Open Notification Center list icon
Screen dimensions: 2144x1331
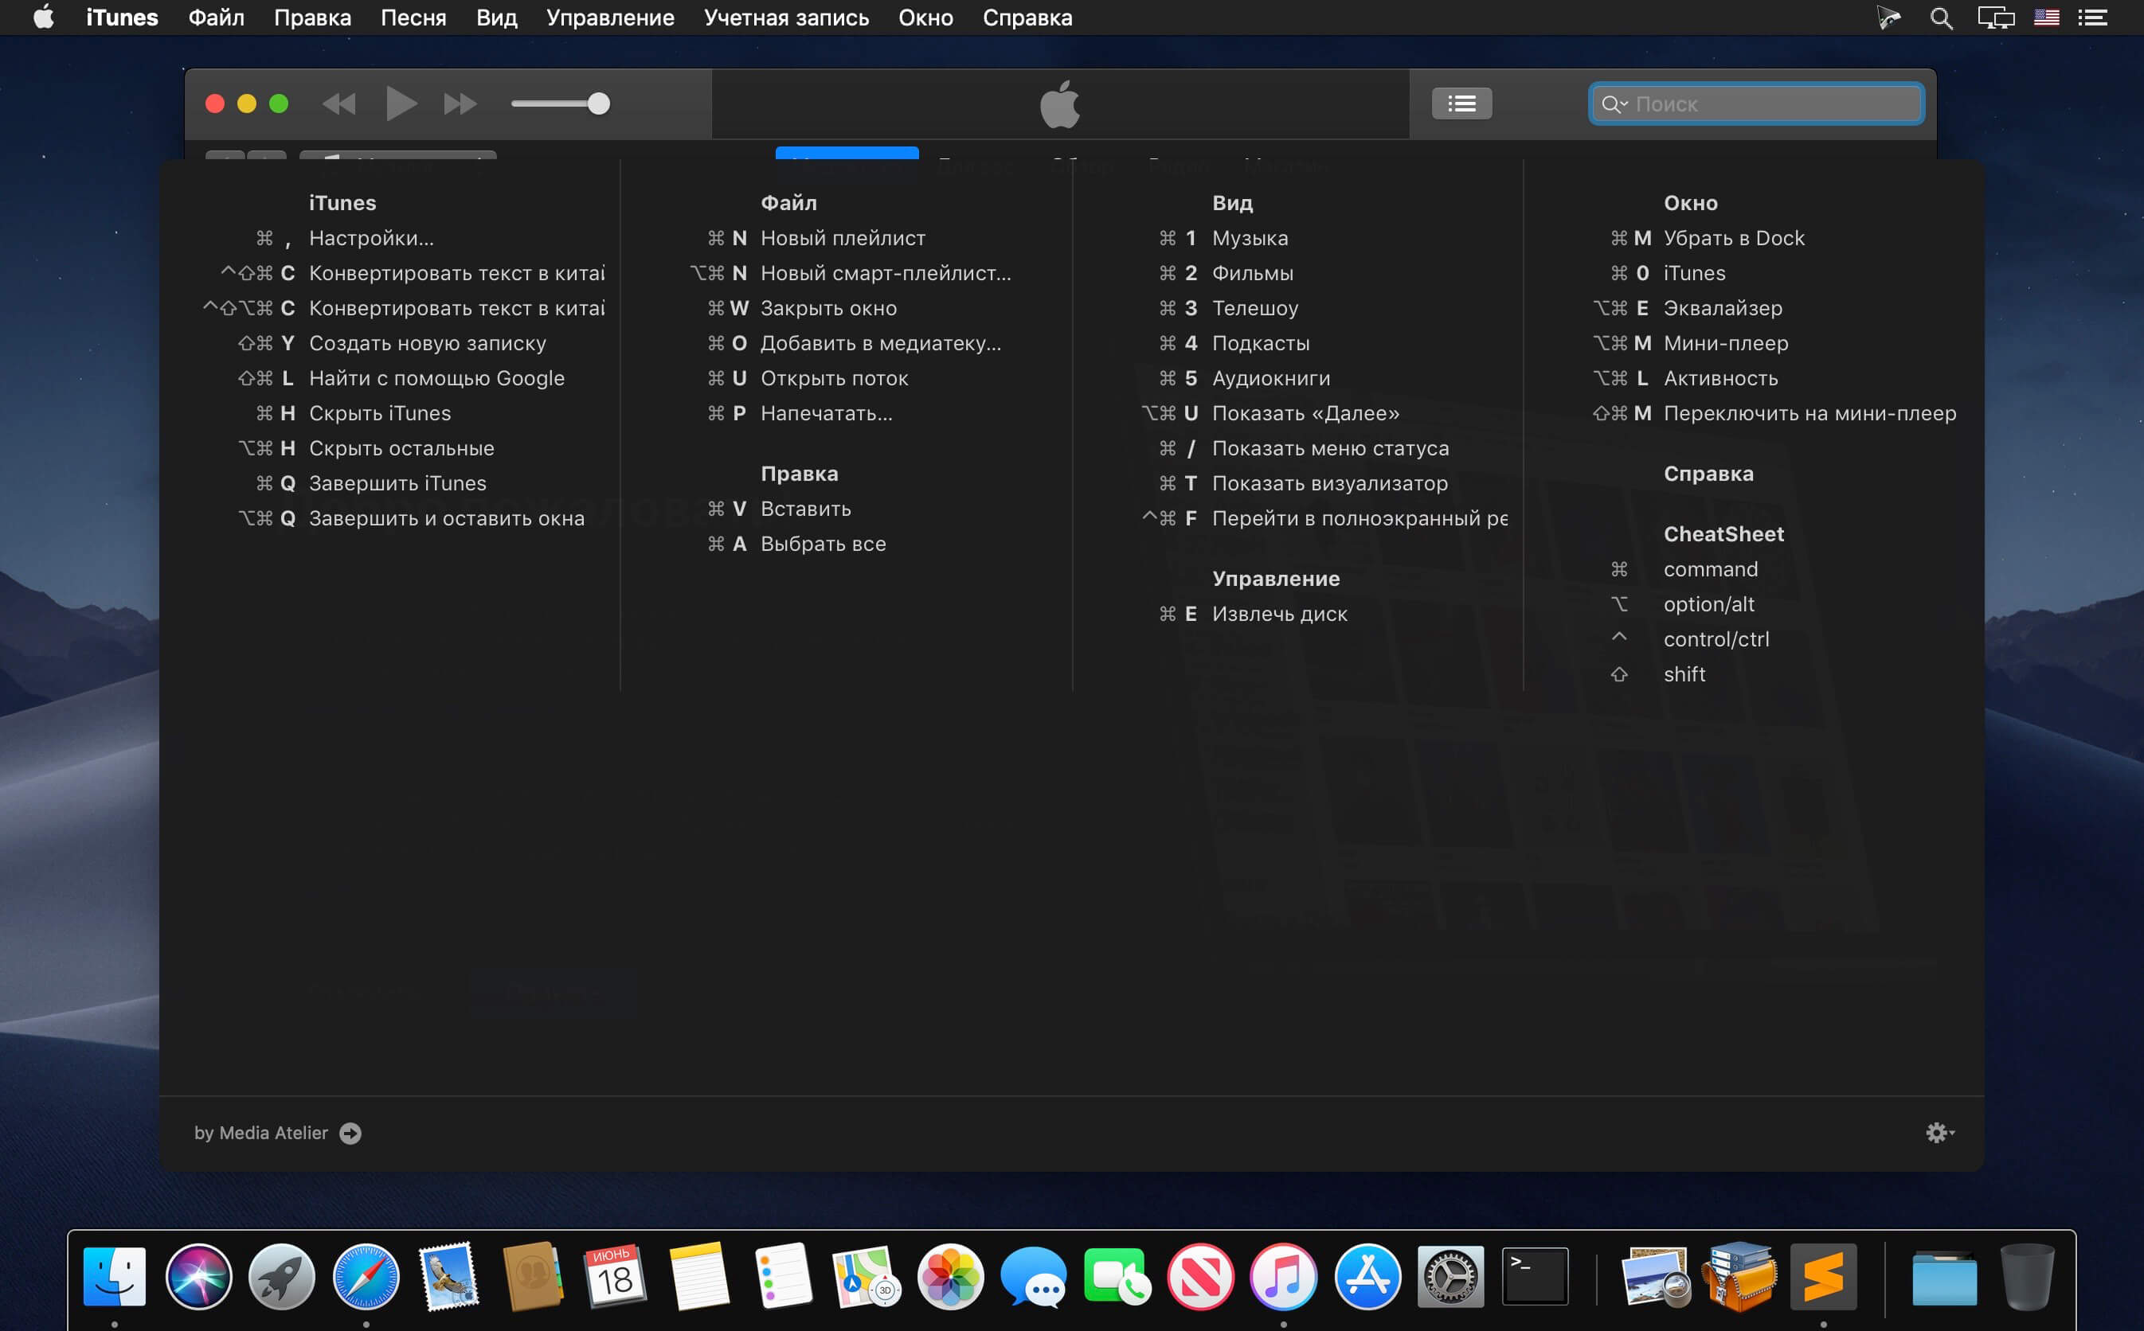[2092, 18]
